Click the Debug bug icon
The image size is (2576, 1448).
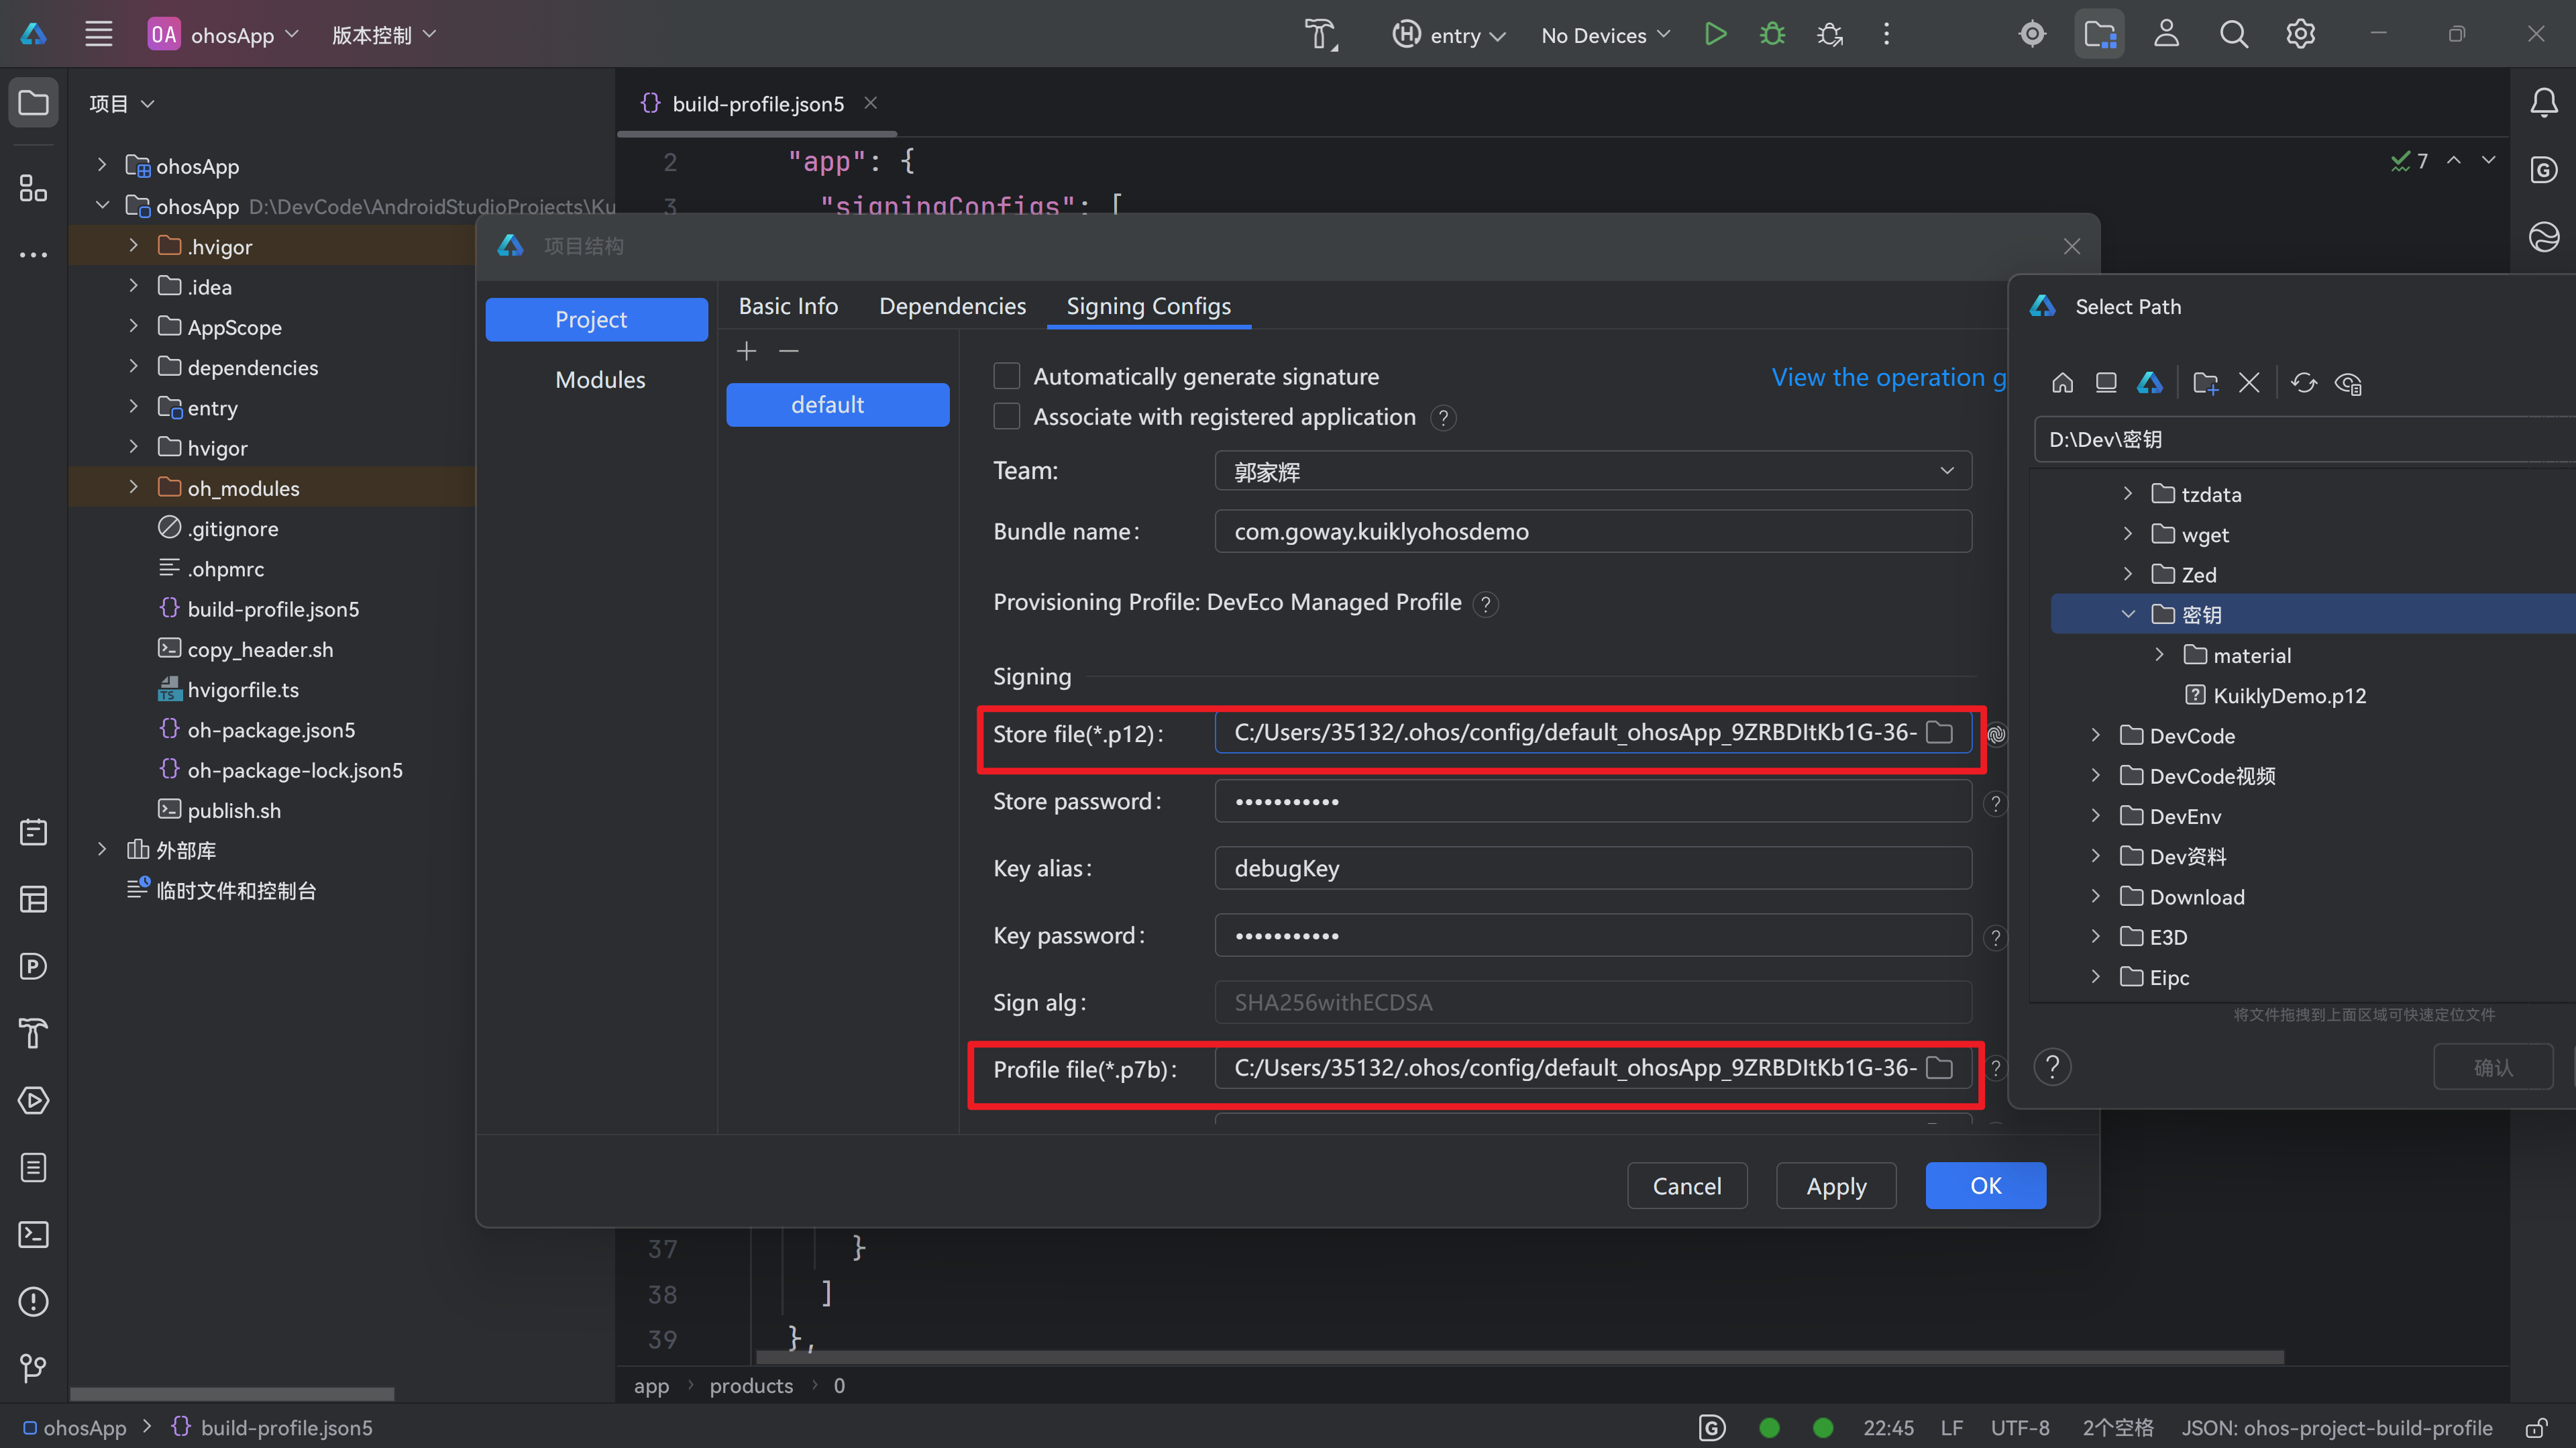(1772, 35)
